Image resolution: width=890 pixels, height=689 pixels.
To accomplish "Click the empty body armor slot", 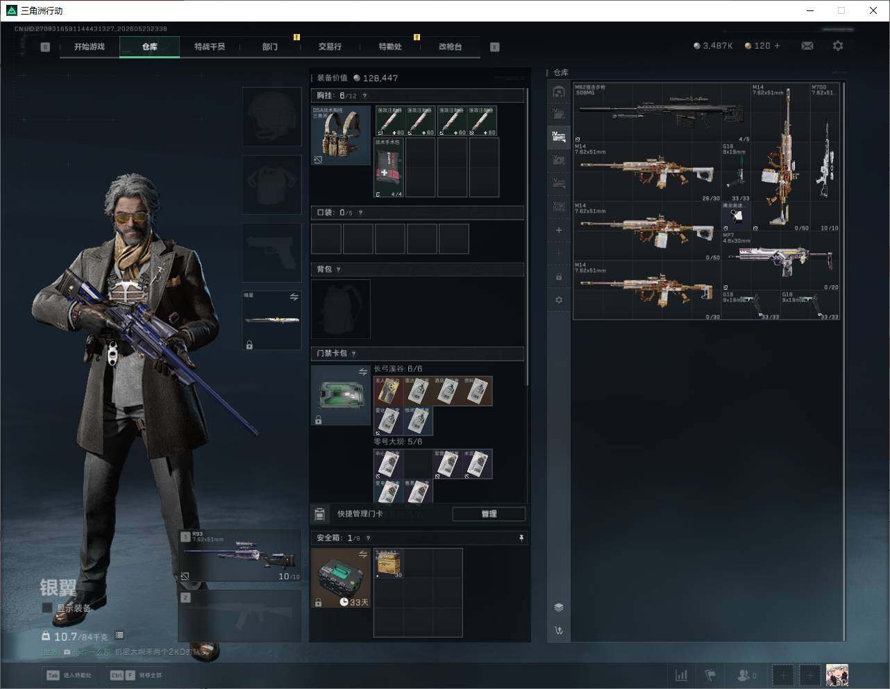I will (271, 184).
